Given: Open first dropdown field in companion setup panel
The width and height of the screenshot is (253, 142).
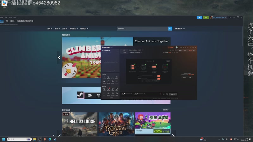Looking at the screenshot, I should (x=149, y=76).
